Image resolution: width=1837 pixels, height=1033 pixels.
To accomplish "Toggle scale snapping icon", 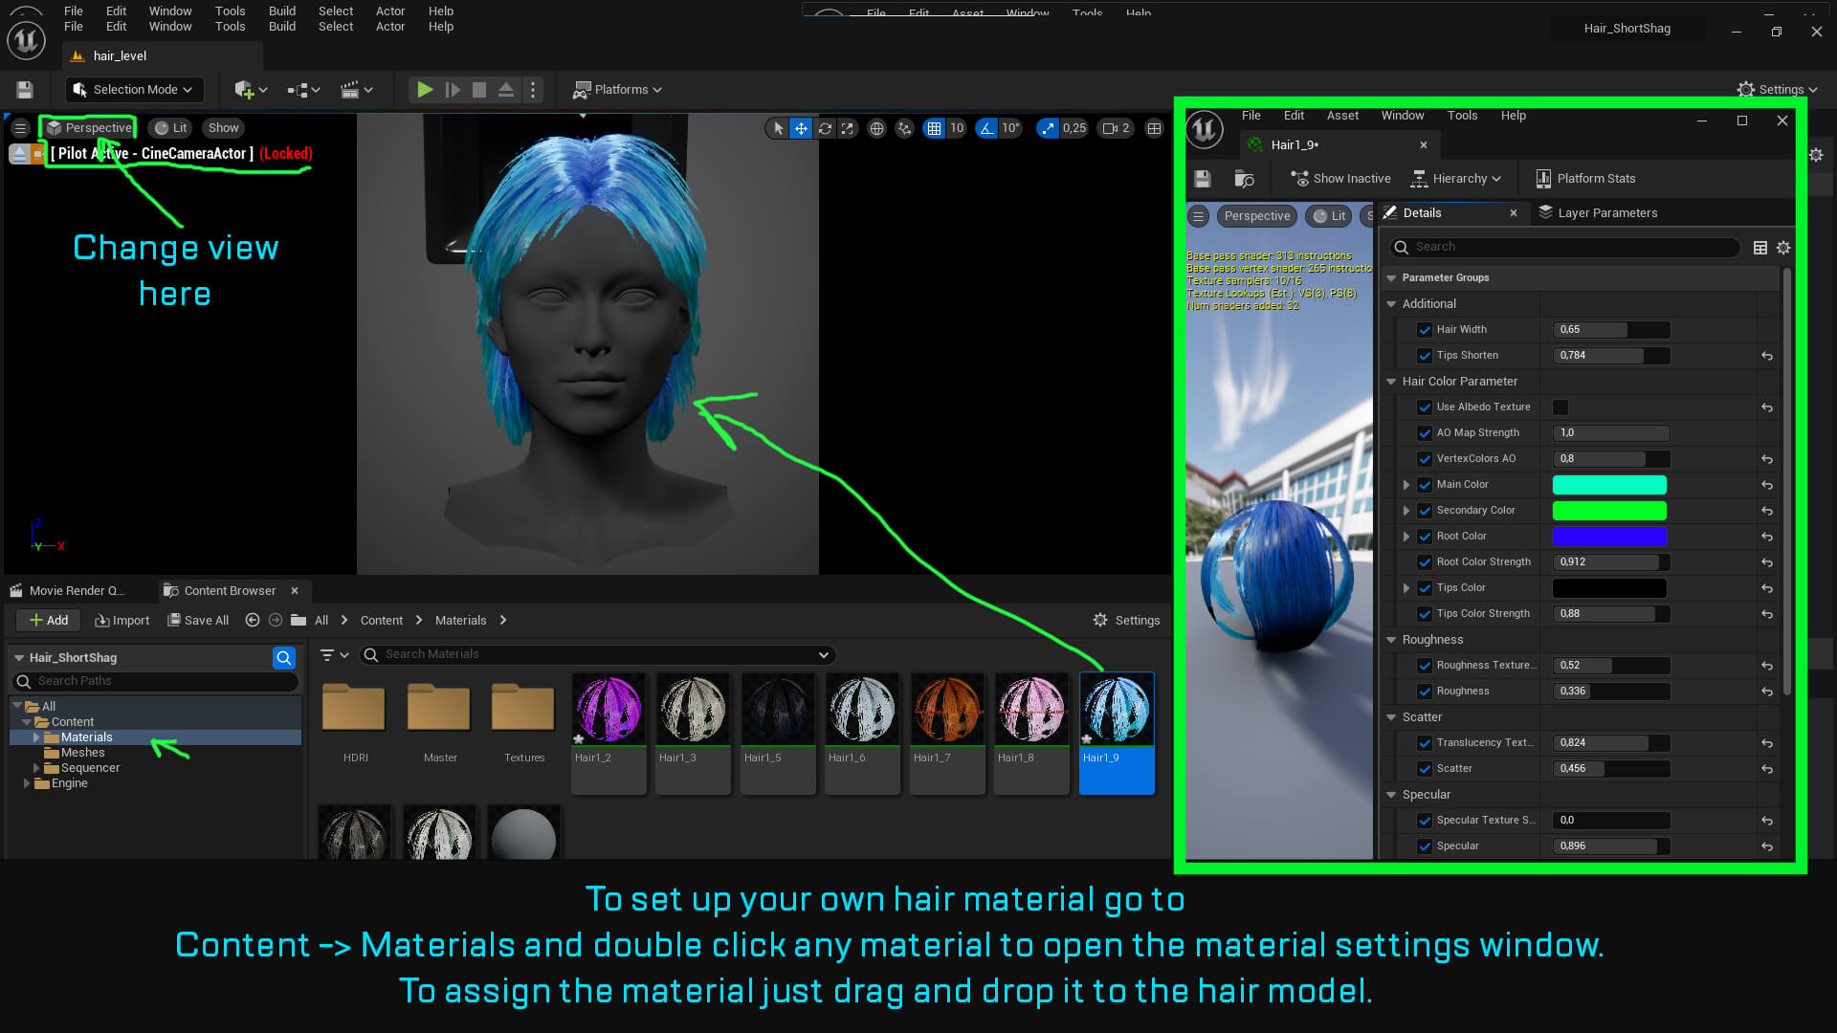I will click(1049, 128).
